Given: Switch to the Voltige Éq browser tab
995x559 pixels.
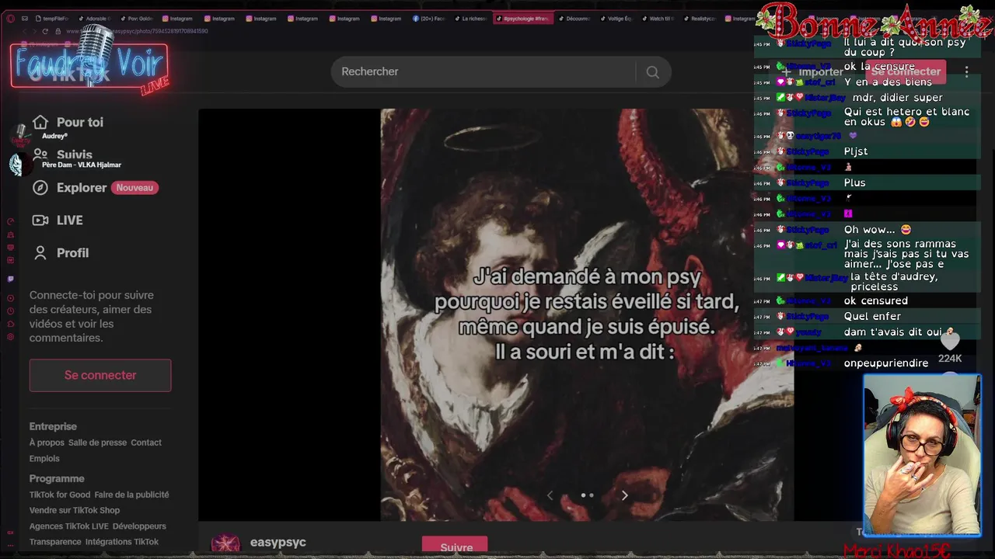Looking at the screenshot, I should click(x=616, y=19).
